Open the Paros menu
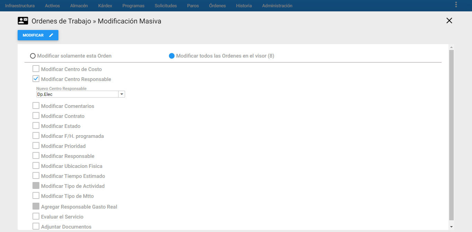The image size is (472, 232). coord(193,6)
